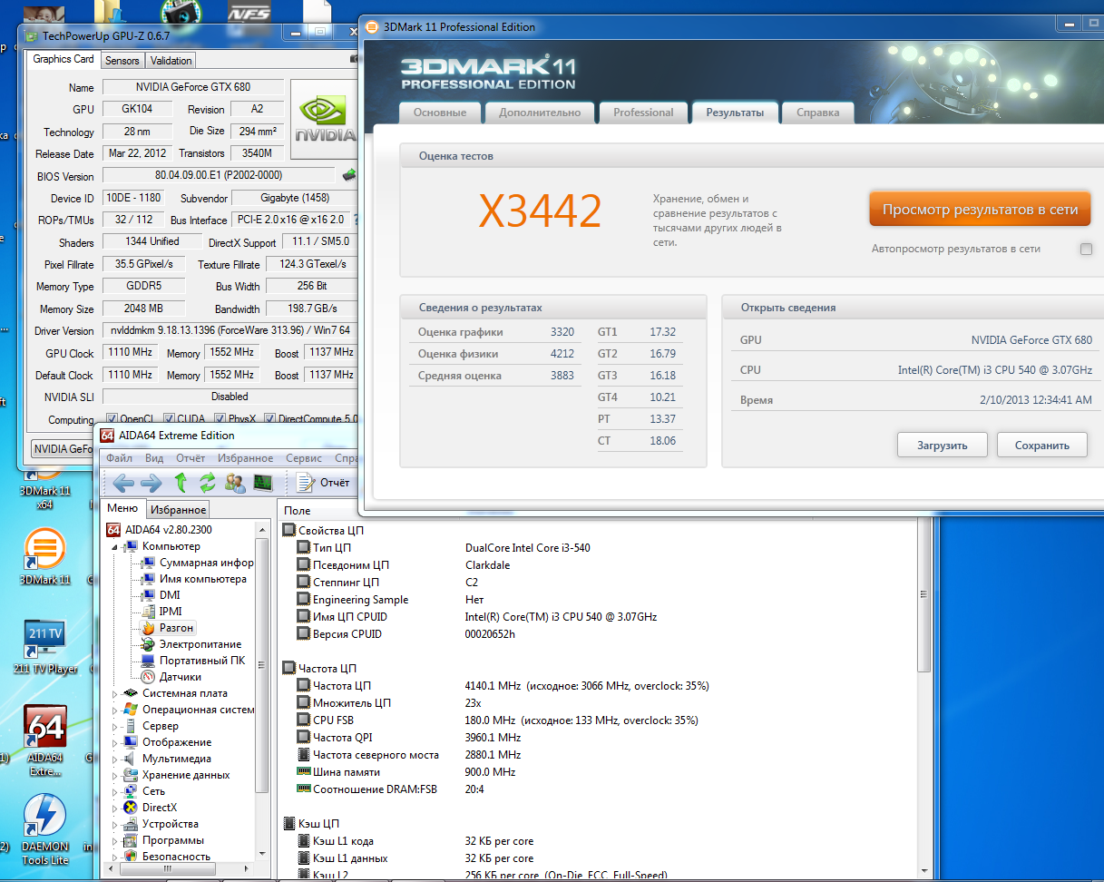Go back with AIDA64 blue left arrow
The height and width of the screenshot is (882, 1104).
tap(122, 482)
